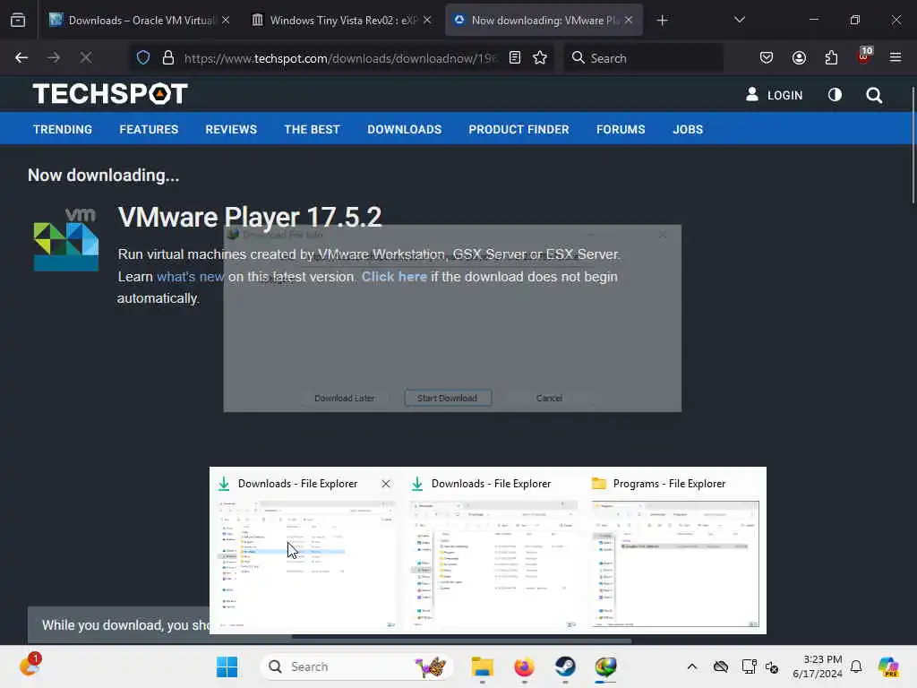Open Firefox account menu
This screenshot has height=688, width=917.
pos(799,58)
